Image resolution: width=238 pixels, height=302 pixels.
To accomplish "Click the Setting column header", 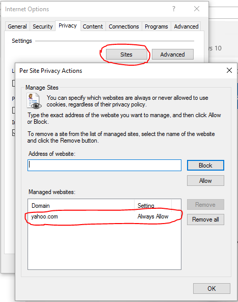I will pyautogui.click(x=153, y=206).
